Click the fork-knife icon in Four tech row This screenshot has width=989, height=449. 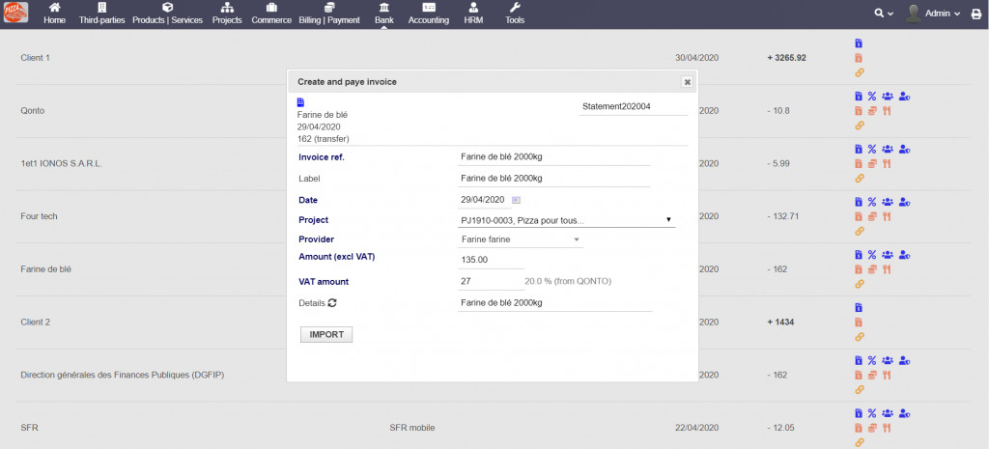tap(886, 216)
